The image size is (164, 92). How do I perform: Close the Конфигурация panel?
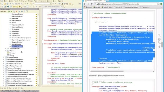pos(38,9)
